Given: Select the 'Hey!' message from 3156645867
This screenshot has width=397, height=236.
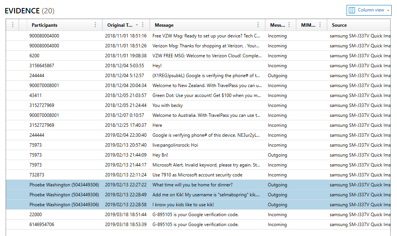Looking at the screenshot, I should [x=191, y=65].
